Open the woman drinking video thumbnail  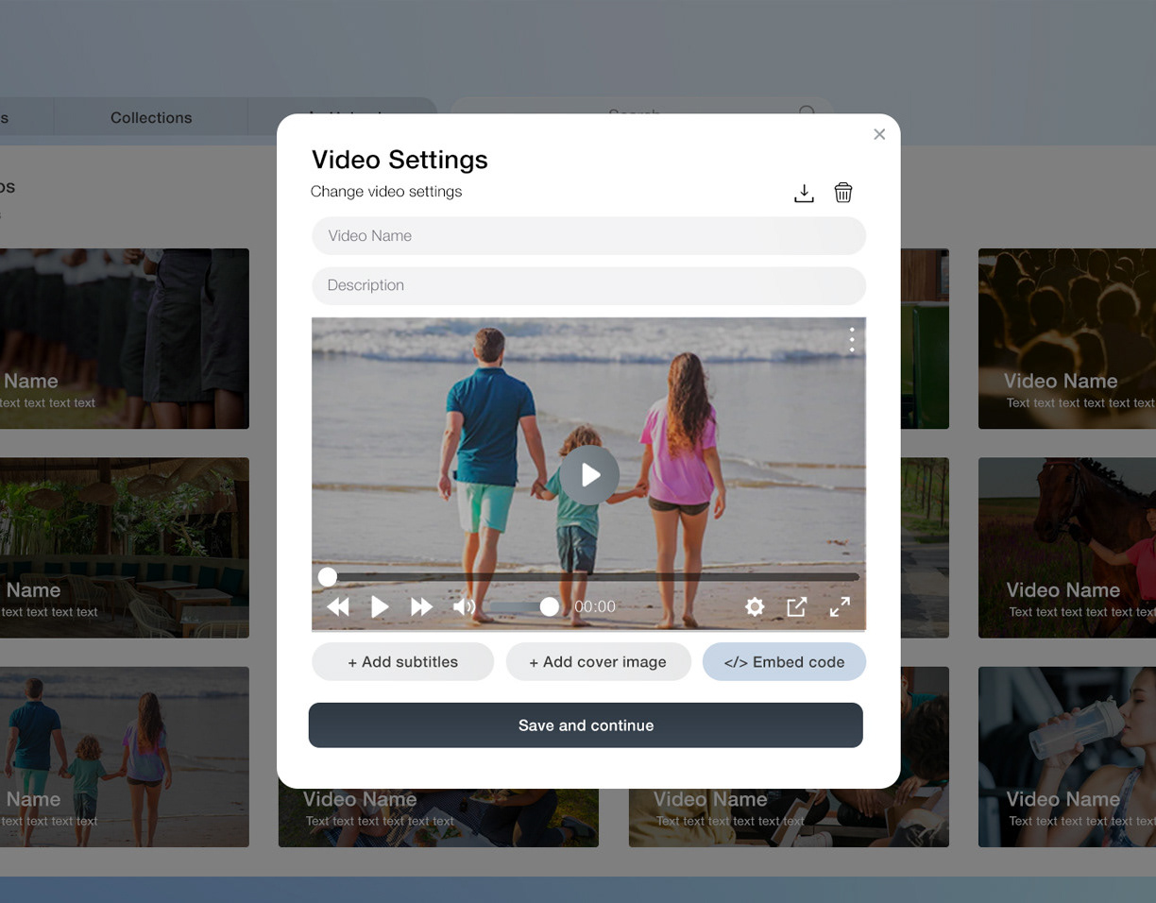tap(1067, 757)
